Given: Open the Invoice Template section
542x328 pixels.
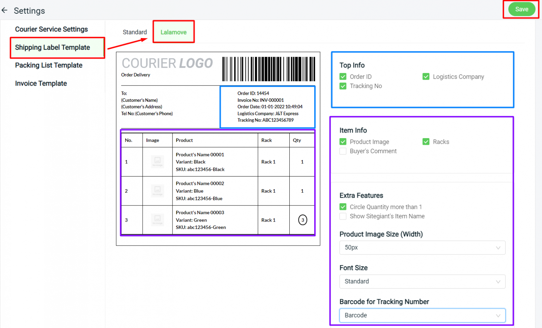Looking at the screenshot, I should (41, 83).
